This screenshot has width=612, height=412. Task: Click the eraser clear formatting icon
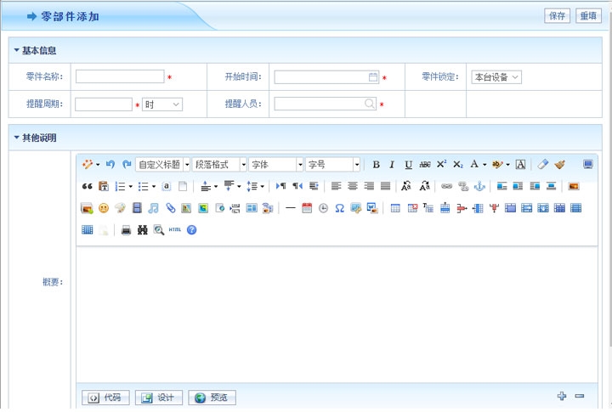pos(543,165)
